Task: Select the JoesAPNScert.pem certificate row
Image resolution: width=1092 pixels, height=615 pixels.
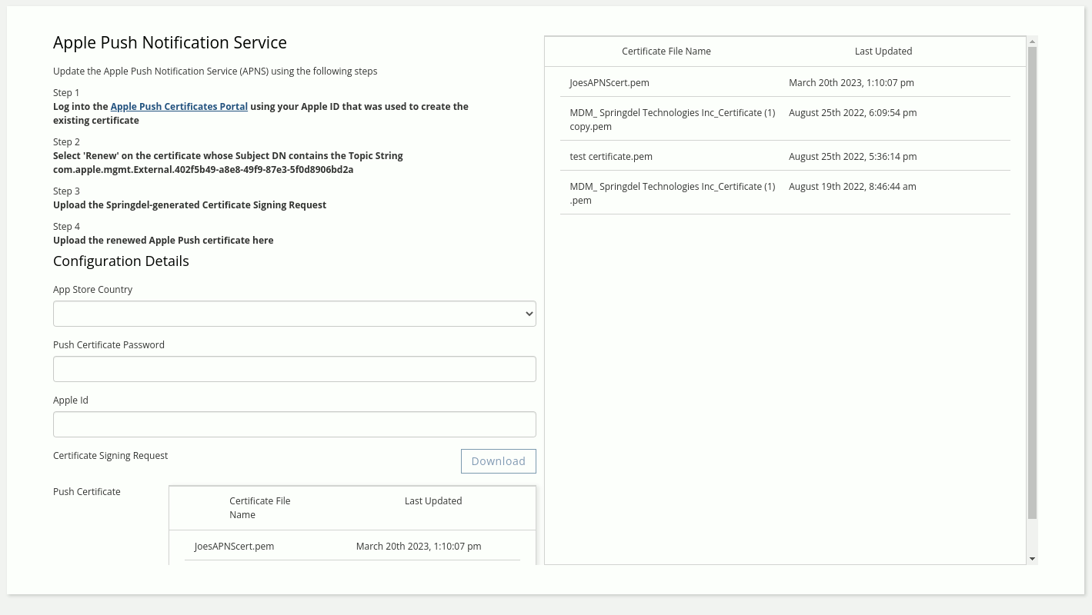Action: point(609,82)
